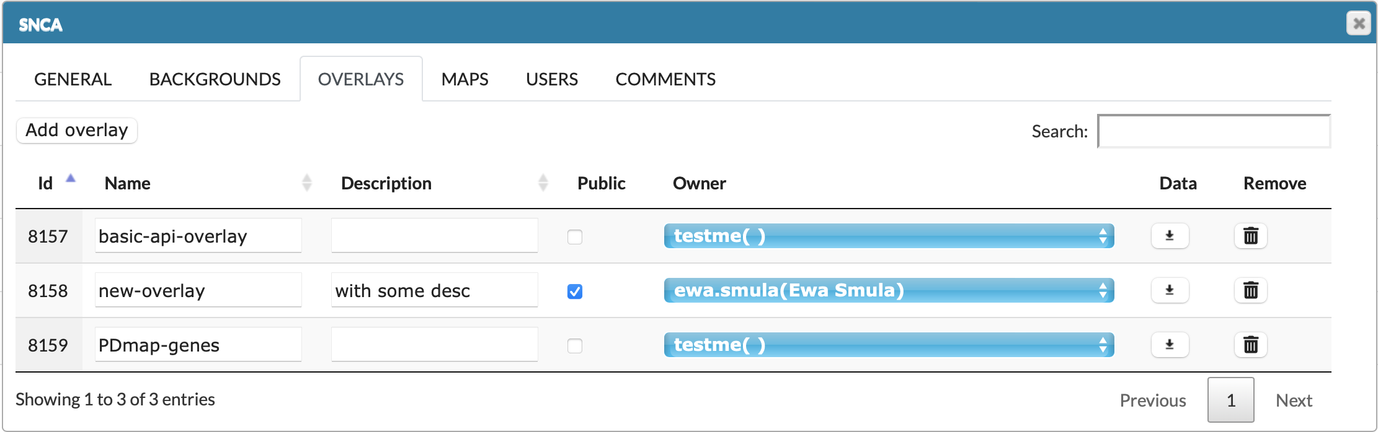Delete the basic-api-overlay with trash icon
Screen dimensions: 1378x432
click(x=1250, y=236)
